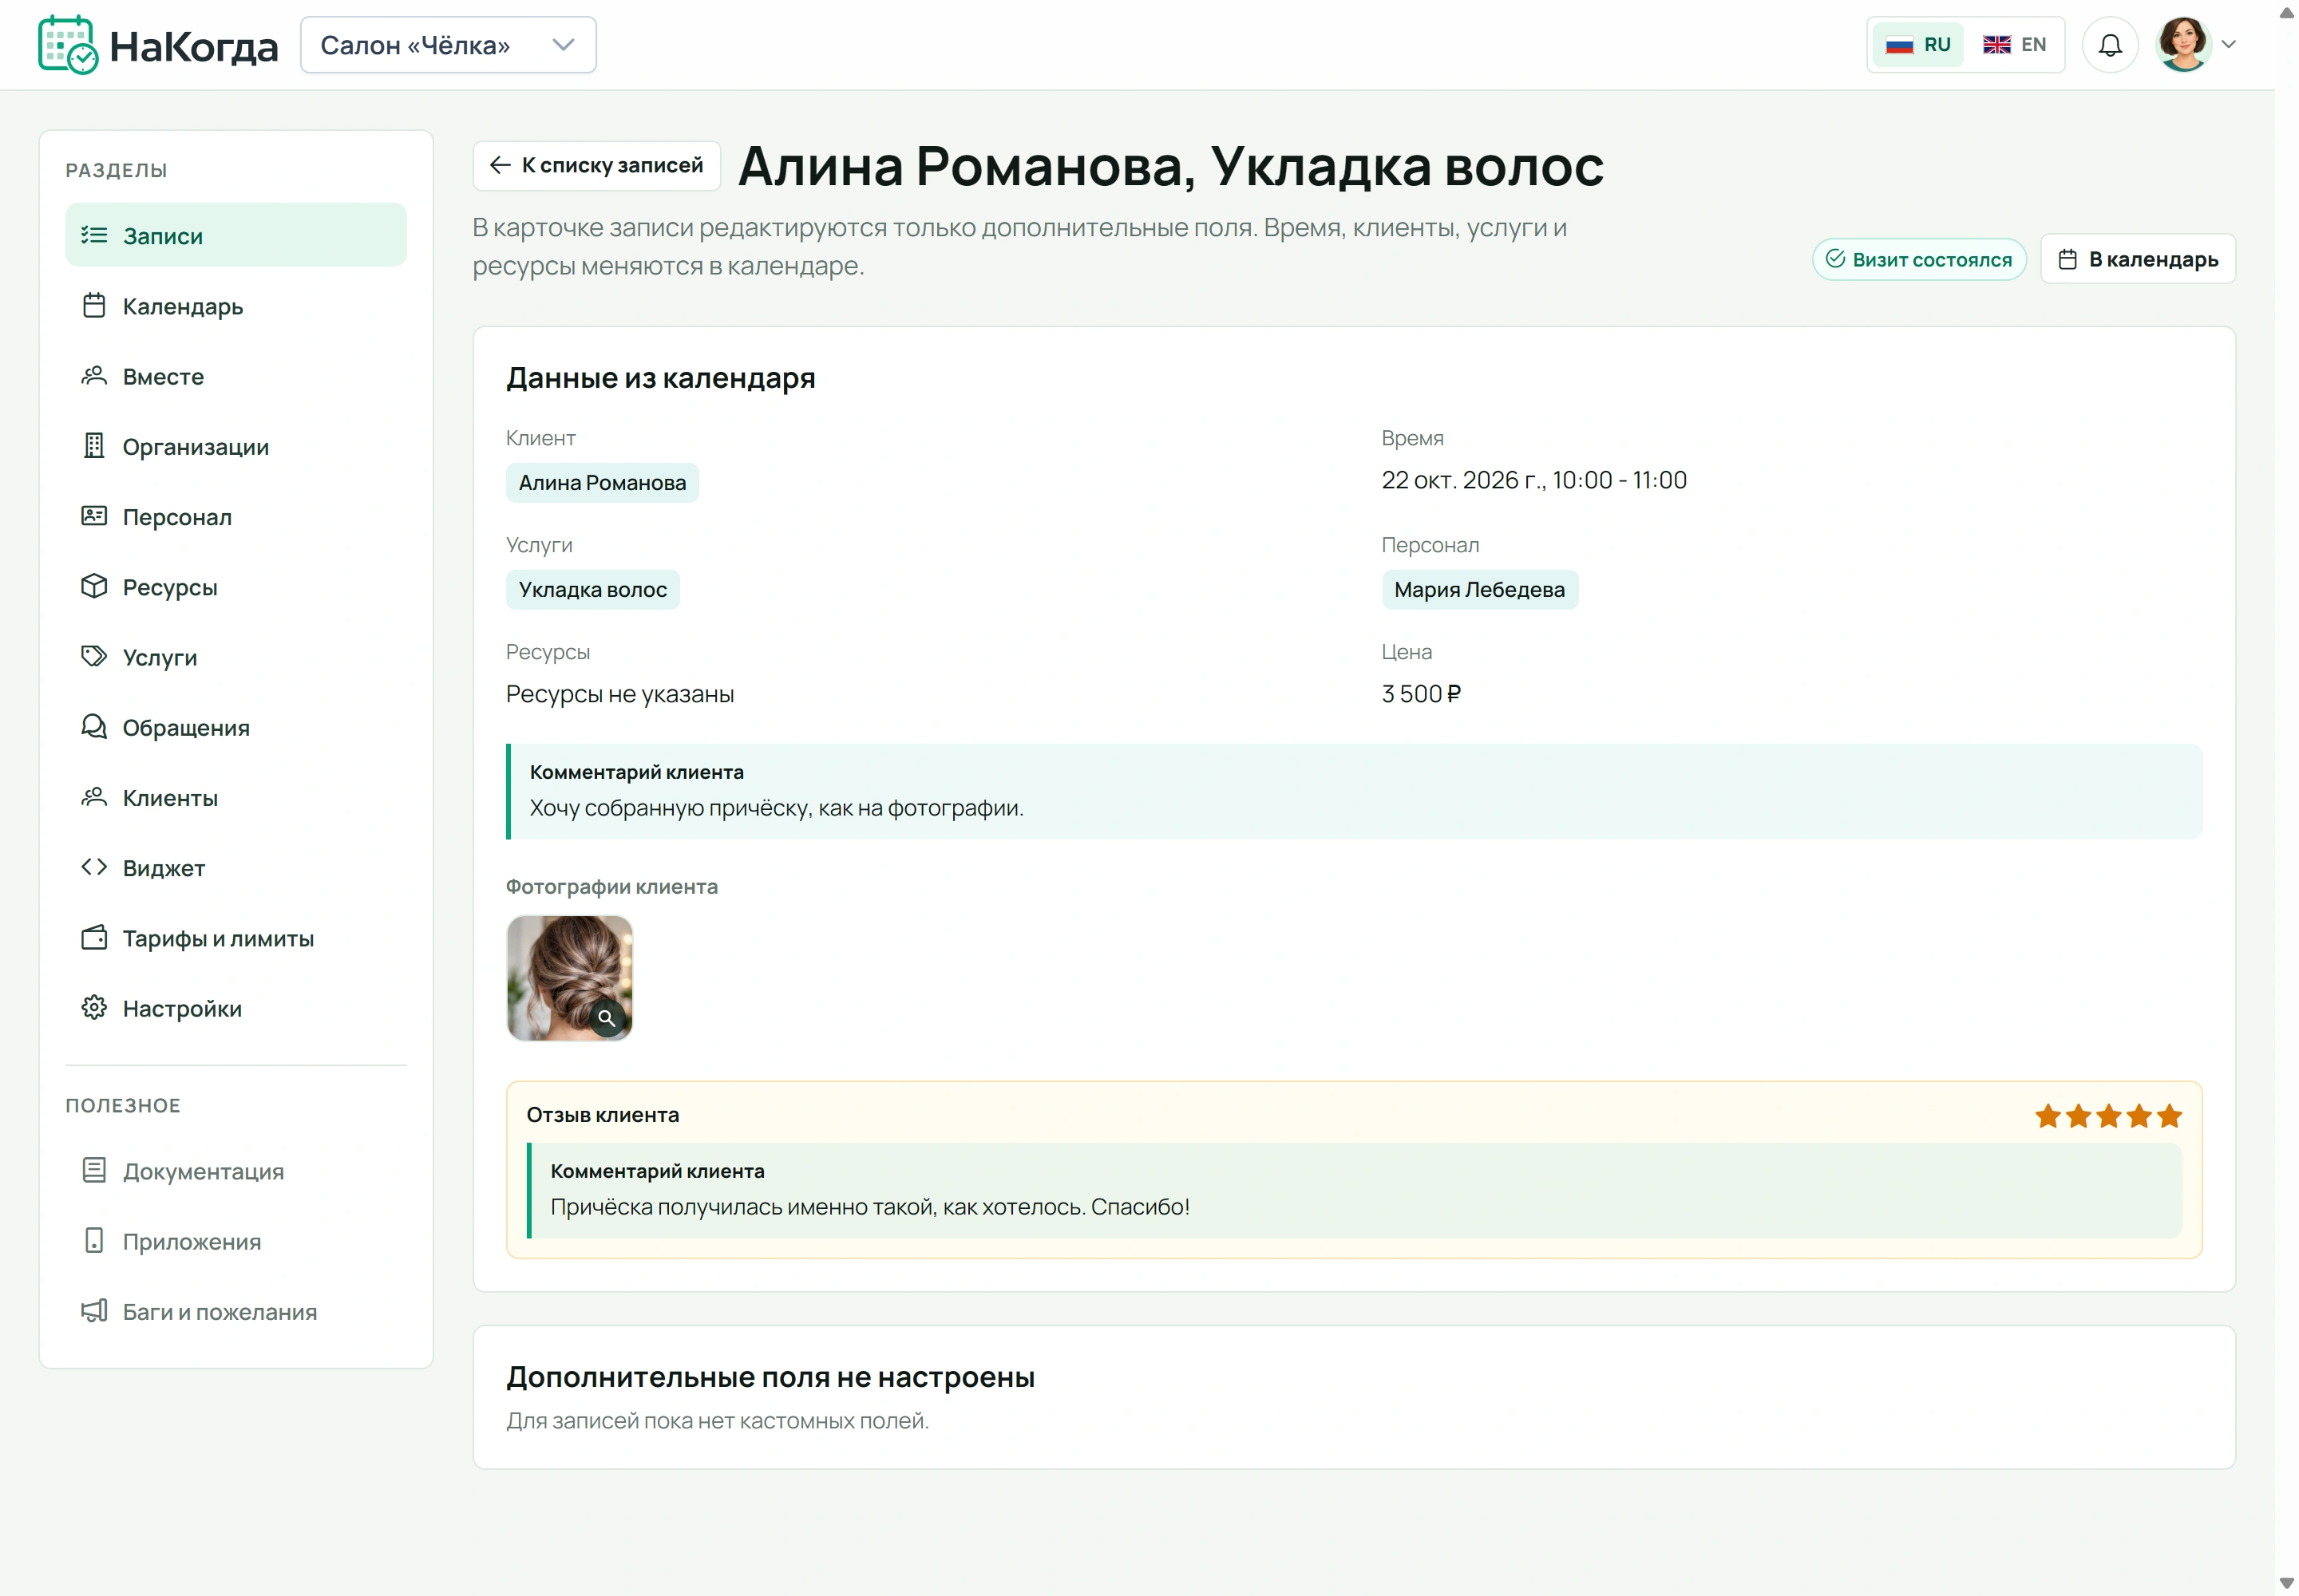
Task: Click the Календарь sidebar icon
Action: 94,305
